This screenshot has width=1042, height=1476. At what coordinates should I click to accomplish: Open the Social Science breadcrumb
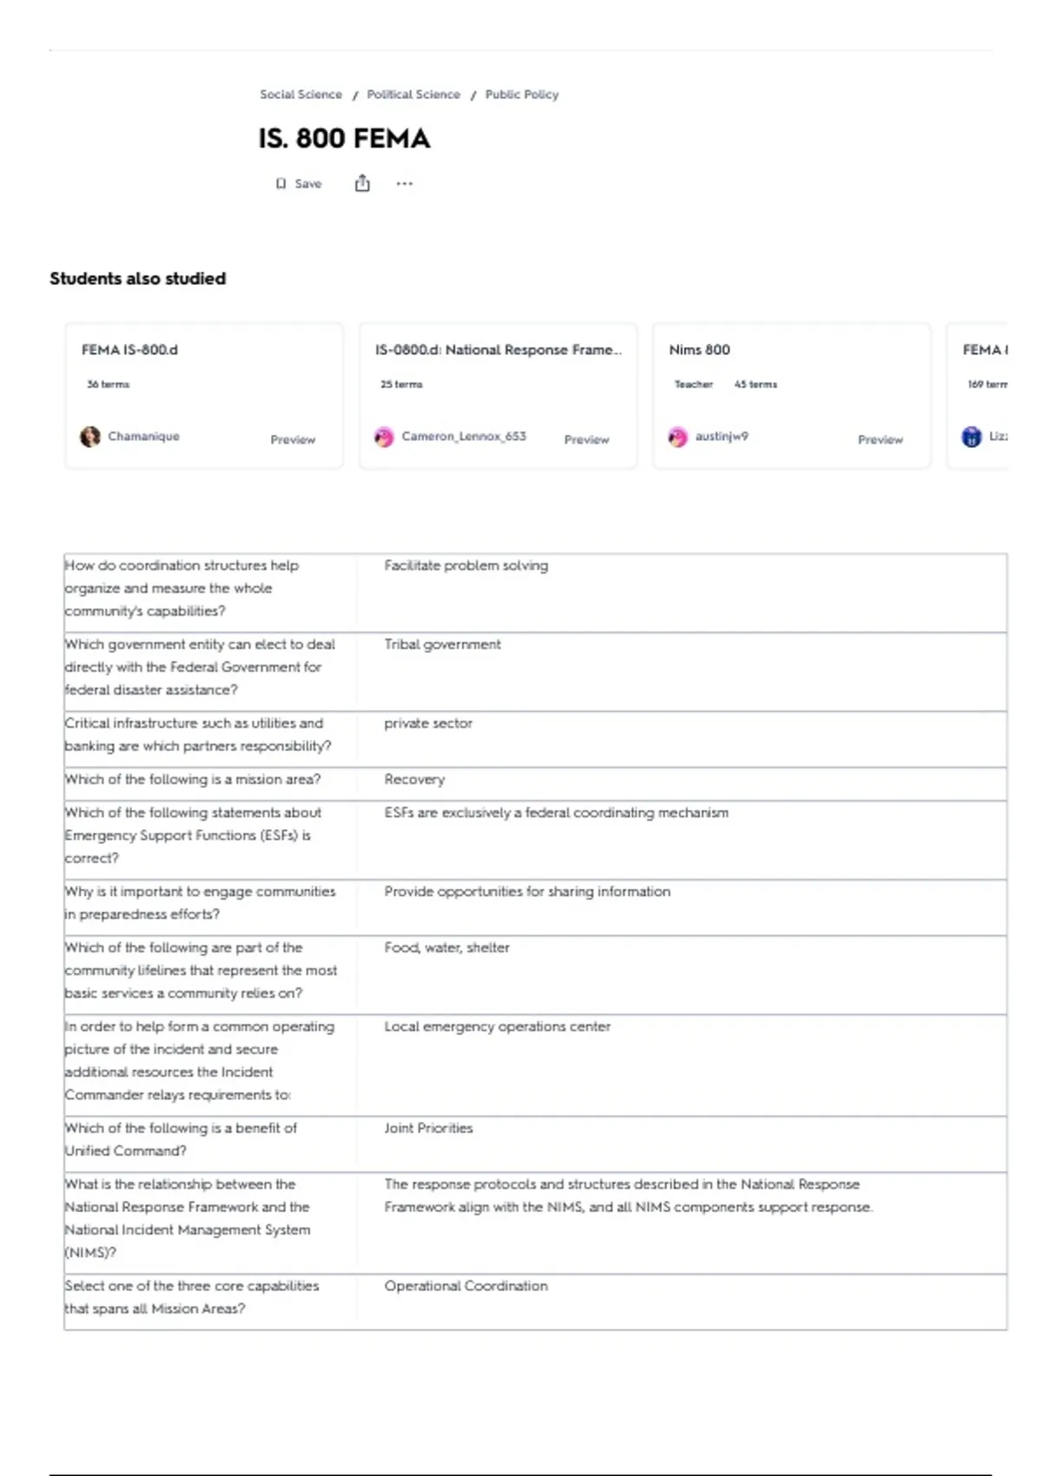click(x=300, y=95)
